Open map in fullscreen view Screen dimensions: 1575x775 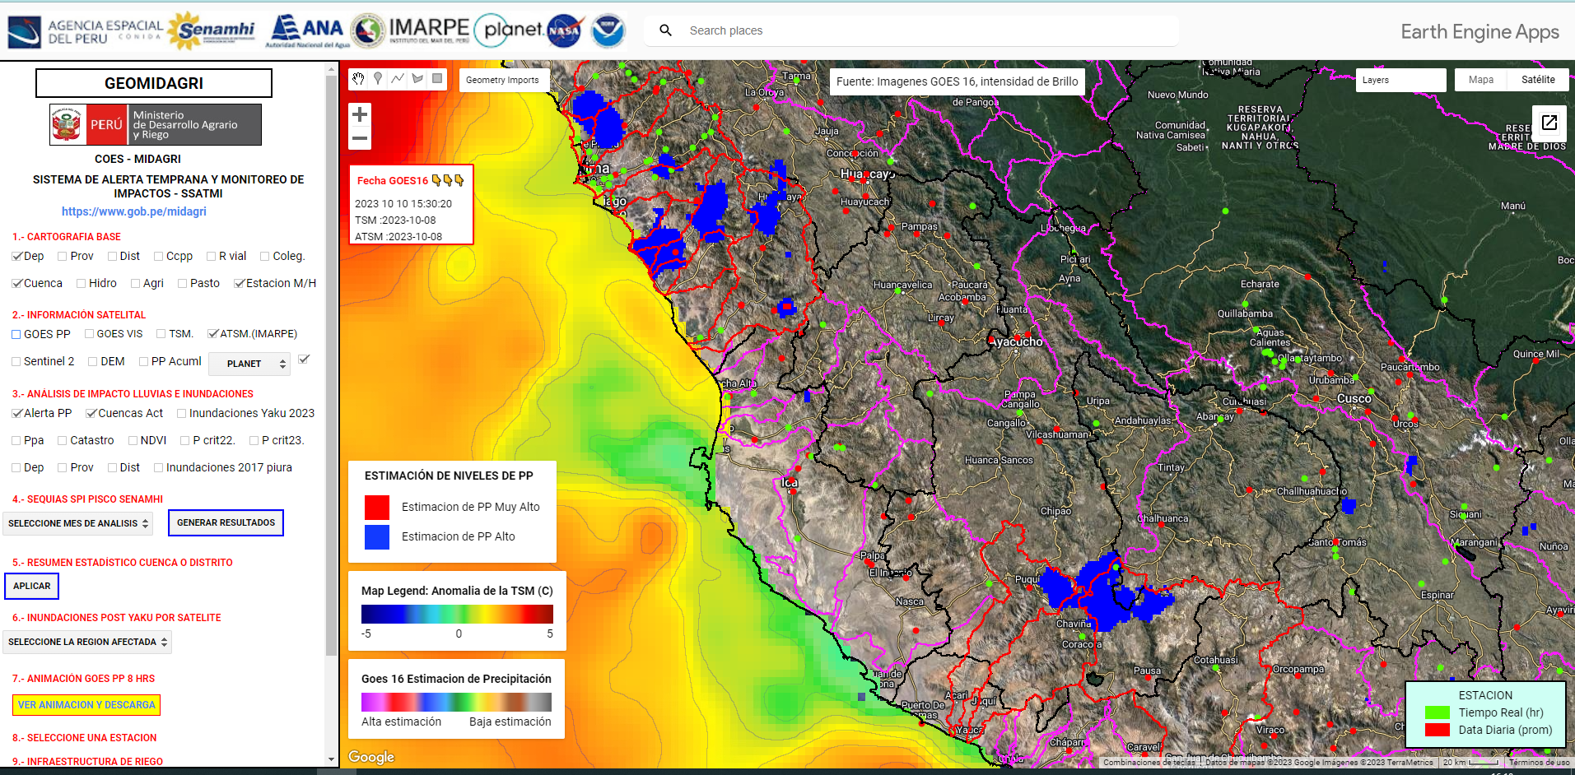(1549, 123)
